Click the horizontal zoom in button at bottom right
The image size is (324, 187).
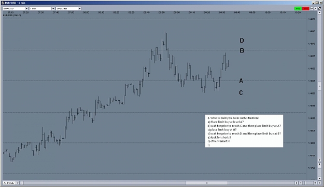click(x=315, y=183)
